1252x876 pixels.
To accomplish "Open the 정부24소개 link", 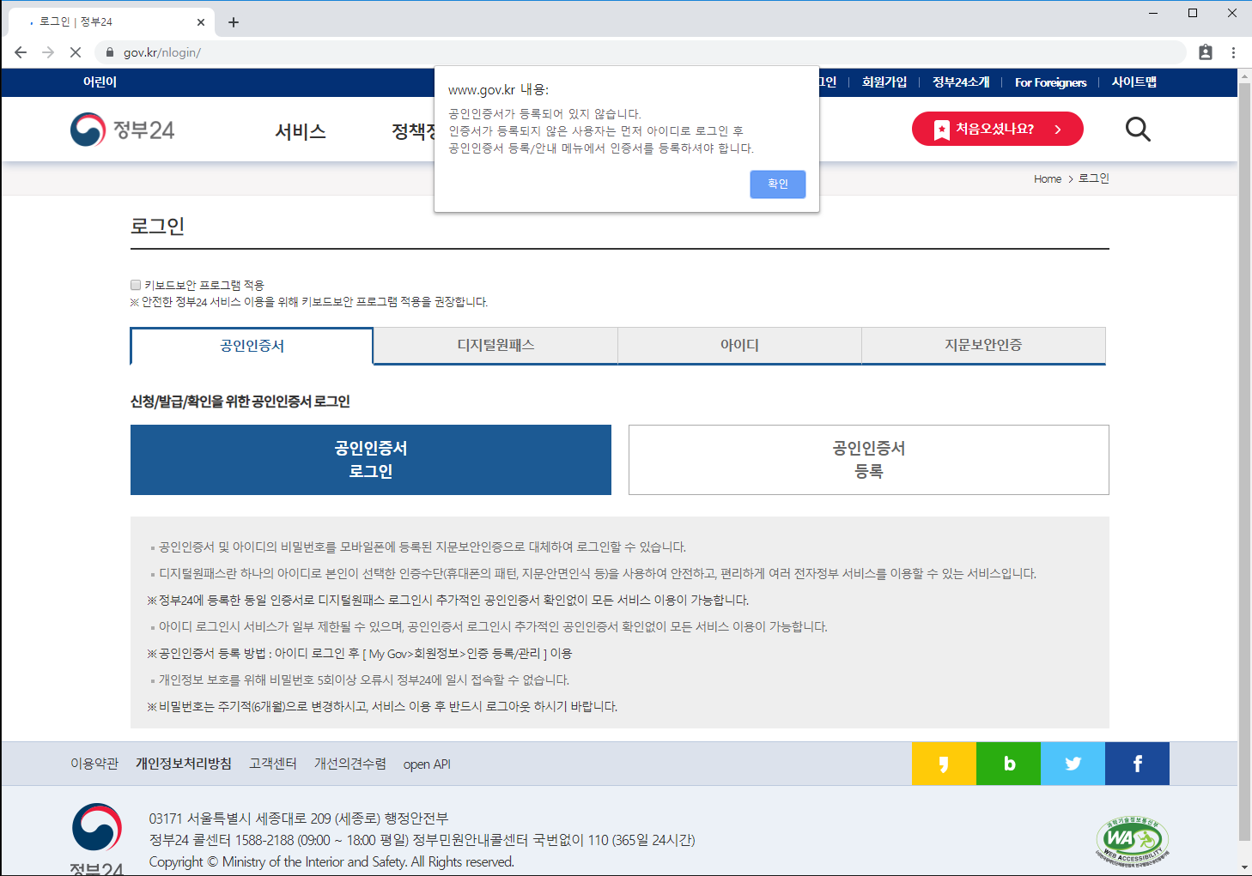I will 961,82.
